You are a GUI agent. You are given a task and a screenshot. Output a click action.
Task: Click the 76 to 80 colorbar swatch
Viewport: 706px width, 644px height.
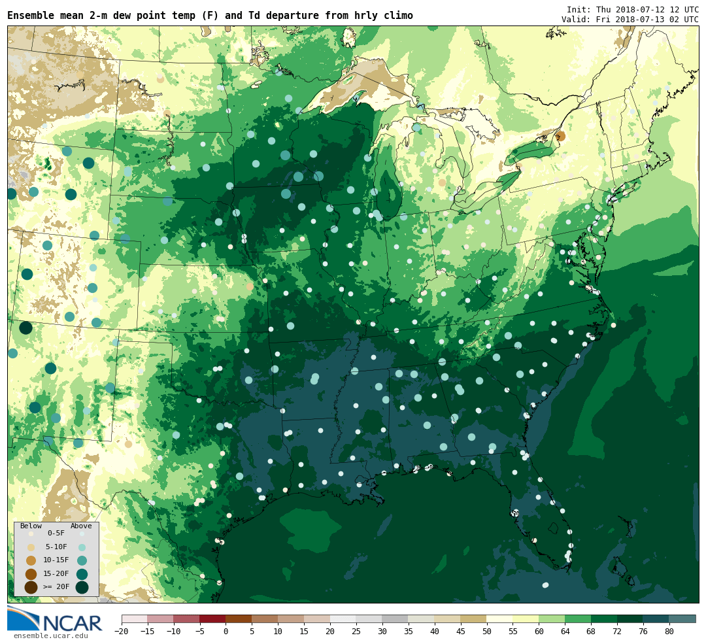[x=656, y=619]
